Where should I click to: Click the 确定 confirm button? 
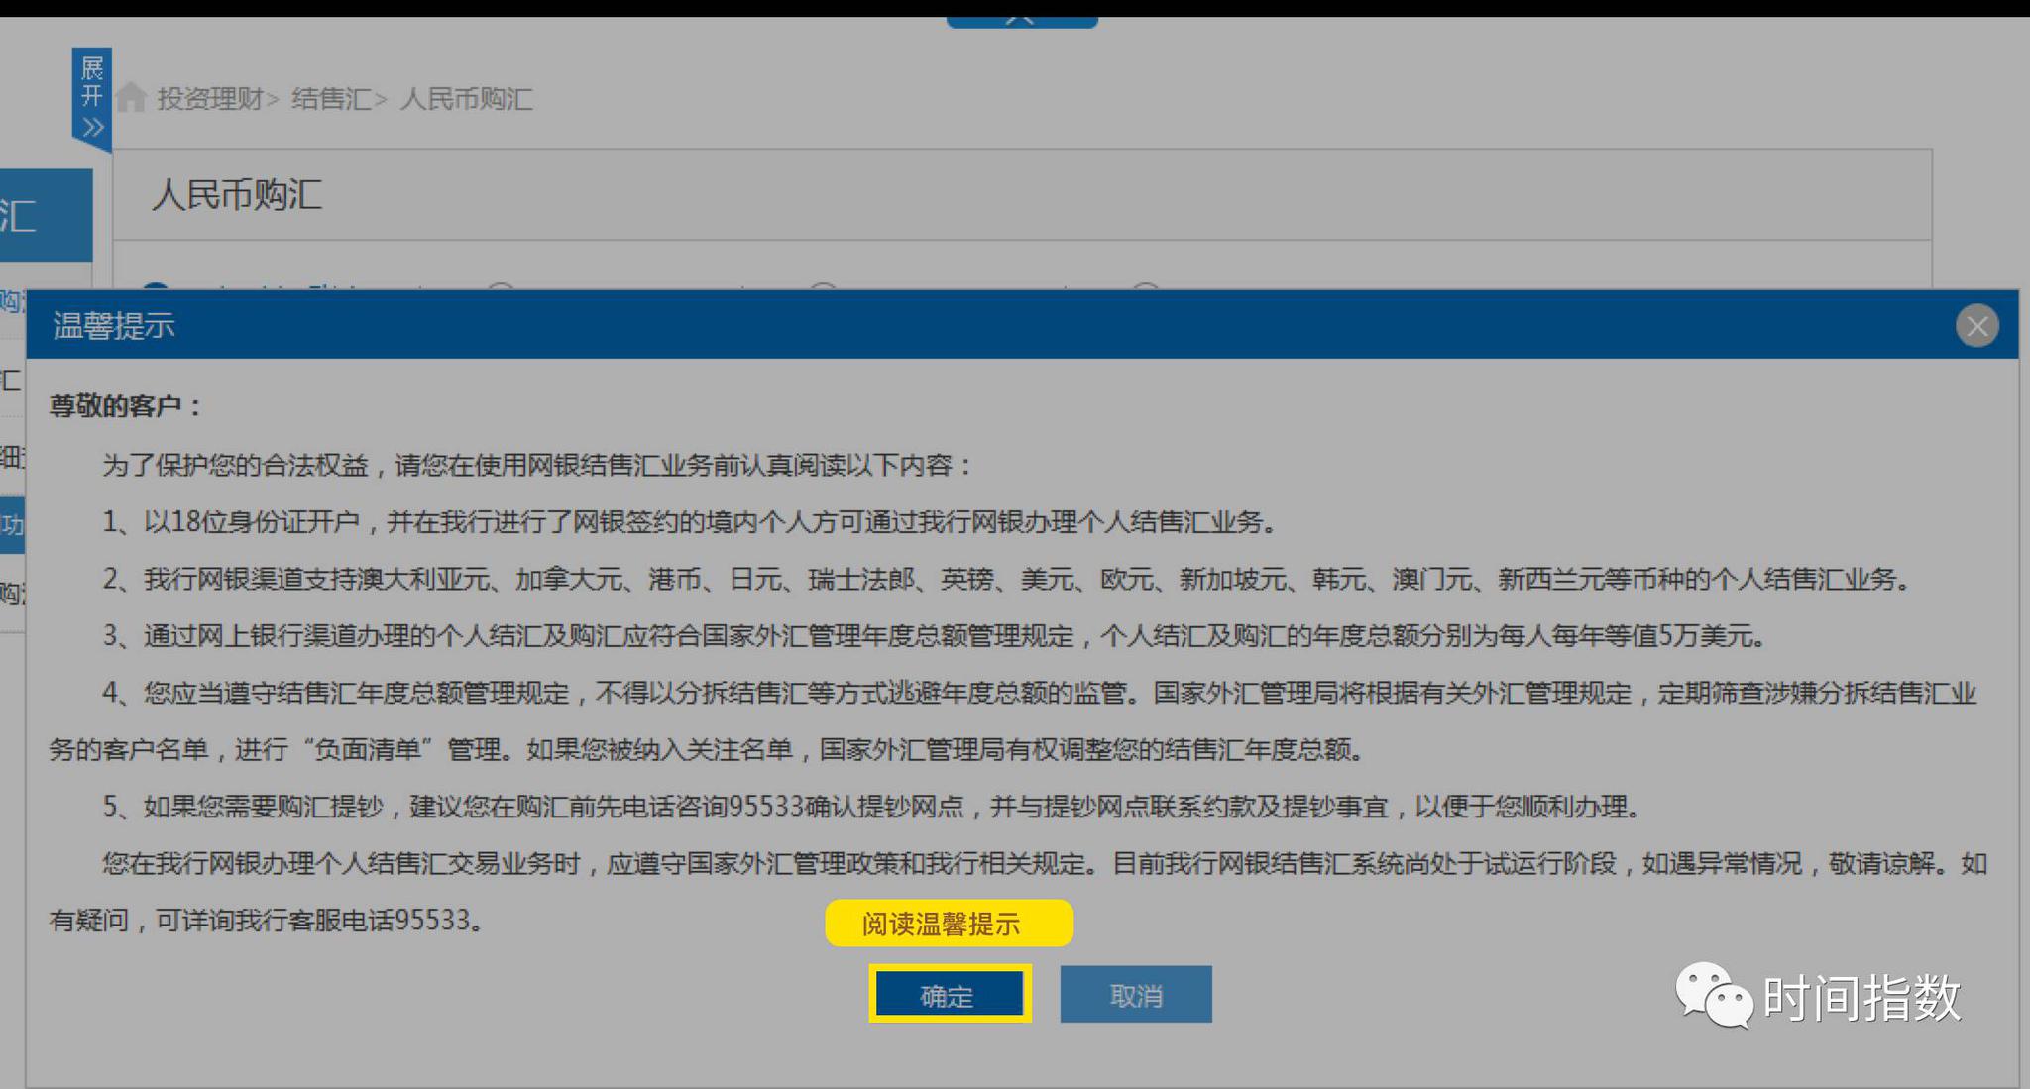tap(949, 994)
